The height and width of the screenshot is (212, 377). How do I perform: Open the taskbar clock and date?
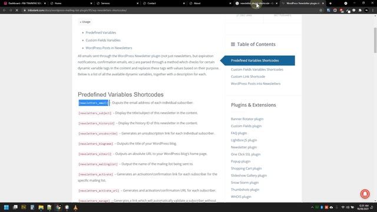[363, 207]
